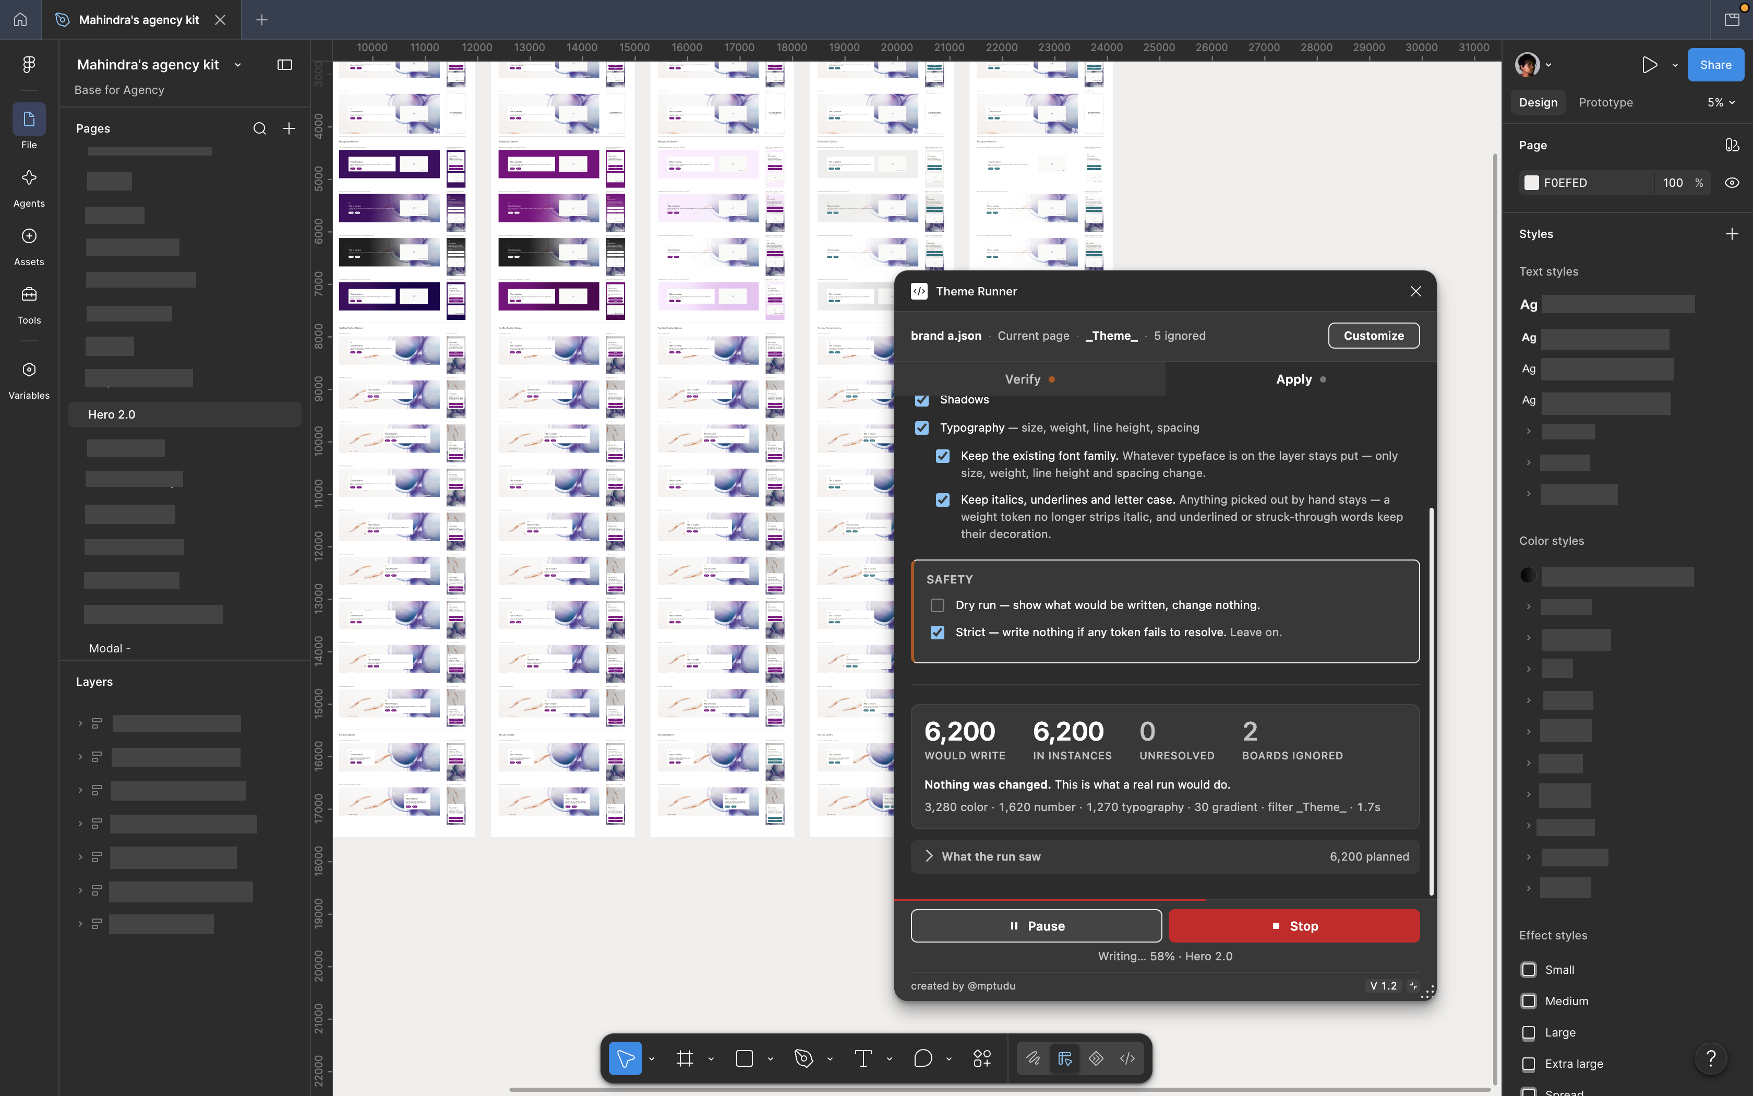Image resolution: width=1753 pixels, height=1096 pixels.
Task: Select the Pen tool in toolbar
Action: 803,1058
